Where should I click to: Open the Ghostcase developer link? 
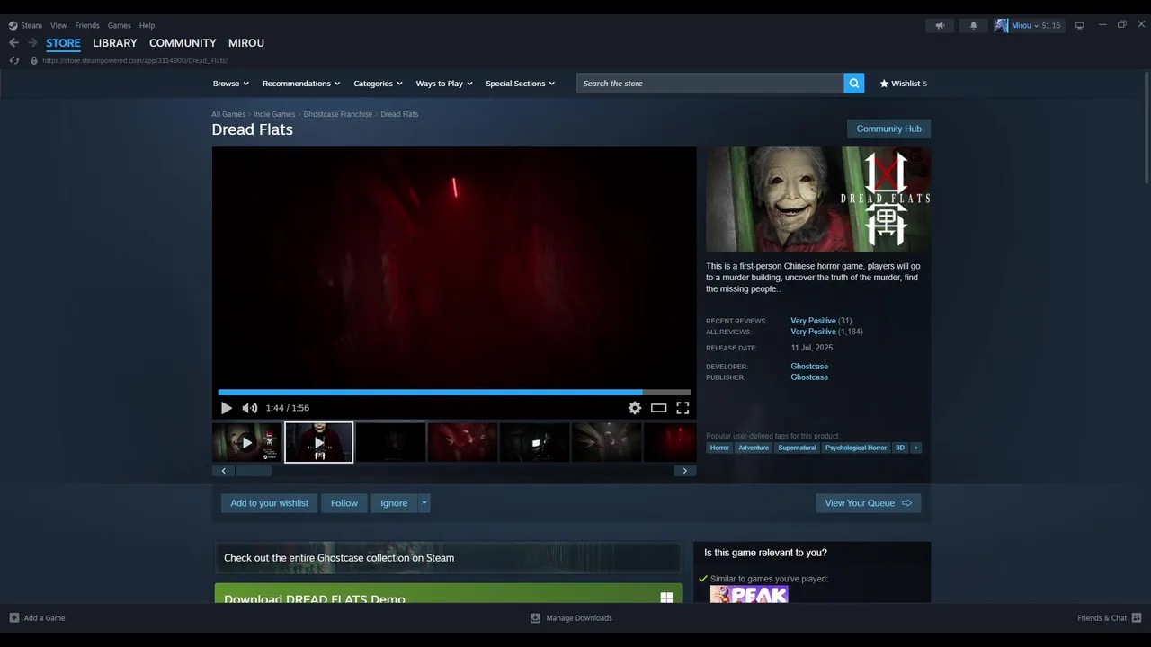click(809, 367)
